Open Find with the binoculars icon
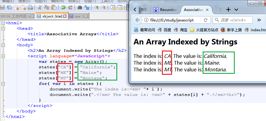Viewport: 266px width, 121px height. (x=80, y=7)
